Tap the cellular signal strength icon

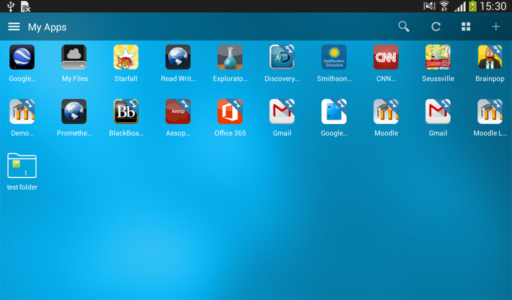(x=460, y=6)
